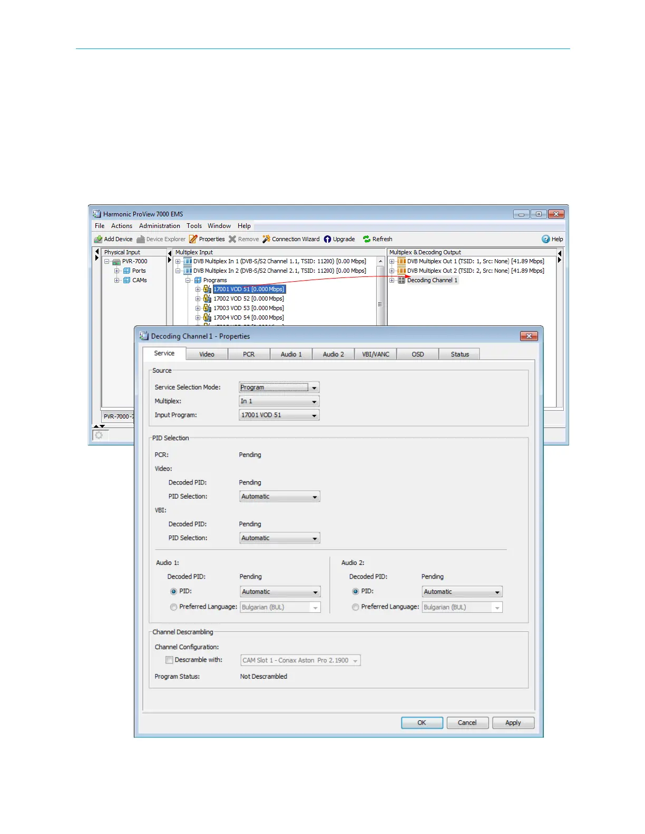Switch to the Audio 2 tab
This screenshot has height=834, width=645.
coord(333,354)
